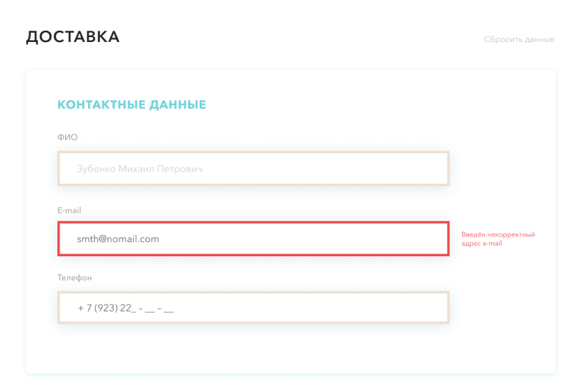Click the E-mail field label
Image resolution: width=588 pixels, height=392 pixels.
click(x=69, y=211)
